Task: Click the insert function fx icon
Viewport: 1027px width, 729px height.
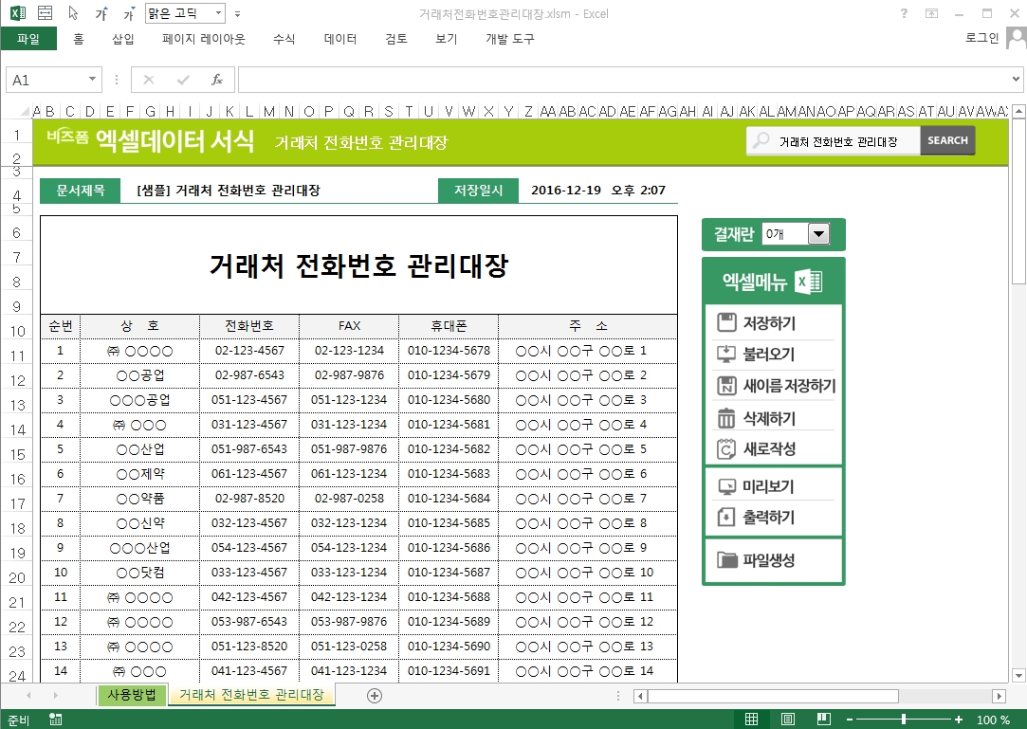Action: [216, 81]
